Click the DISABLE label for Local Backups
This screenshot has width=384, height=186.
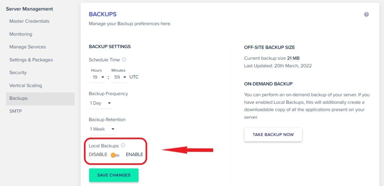(98, 155)
